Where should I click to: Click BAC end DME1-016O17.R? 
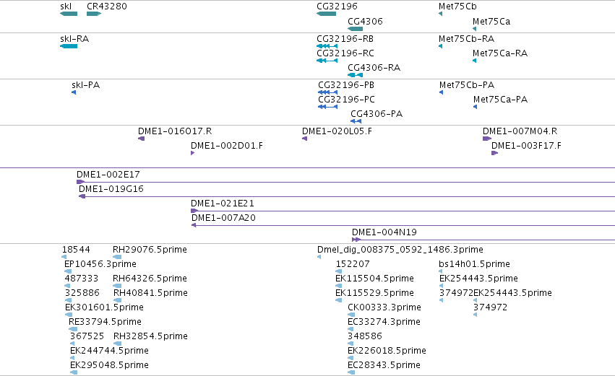pyautogui.click(x=141, y=139)
